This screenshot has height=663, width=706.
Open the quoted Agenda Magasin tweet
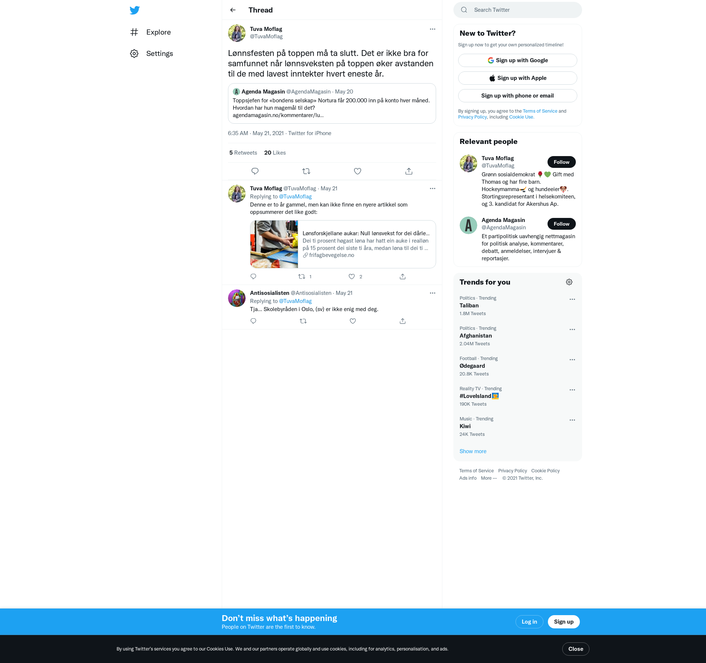pos(332,103)
